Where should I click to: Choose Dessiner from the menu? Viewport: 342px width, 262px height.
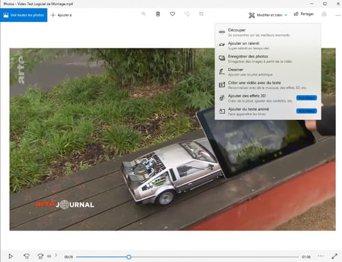268,72
